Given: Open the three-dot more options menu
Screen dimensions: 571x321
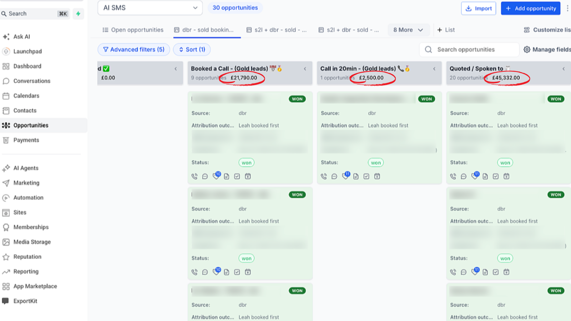Looking at the screenshot, I should (567, 8).
